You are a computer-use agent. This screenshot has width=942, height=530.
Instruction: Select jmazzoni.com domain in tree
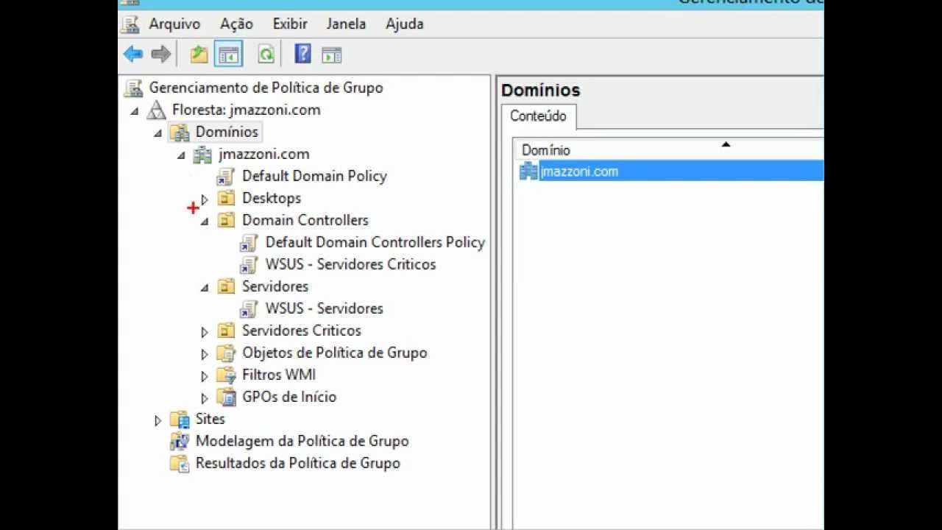pos(263,154)
